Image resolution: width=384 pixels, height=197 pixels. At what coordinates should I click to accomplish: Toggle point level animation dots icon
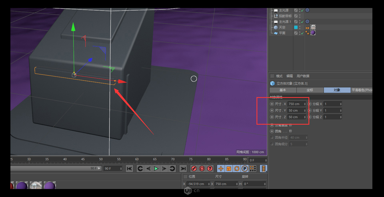tap(252, 168)
